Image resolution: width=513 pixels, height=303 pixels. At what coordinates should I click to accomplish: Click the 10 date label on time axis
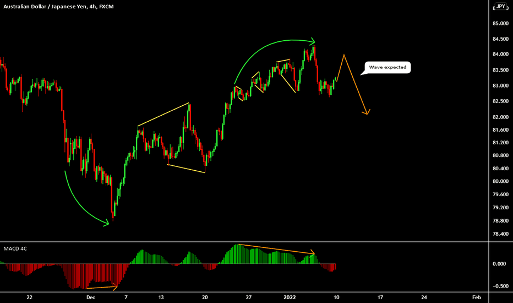click(336, 297)
